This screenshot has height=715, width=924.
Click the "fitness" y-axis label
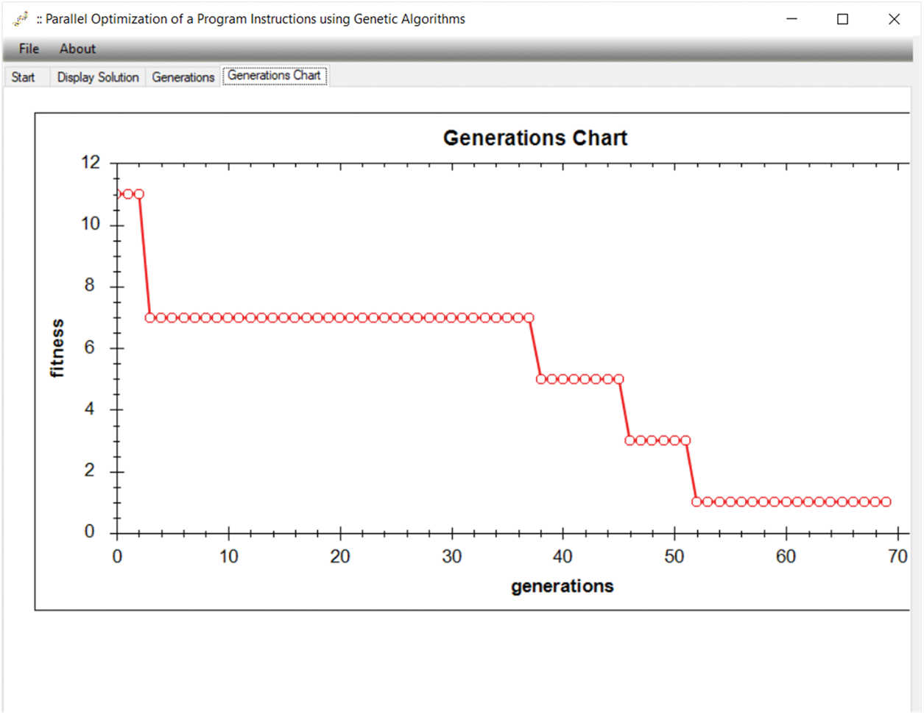click(x=57, y=348)
